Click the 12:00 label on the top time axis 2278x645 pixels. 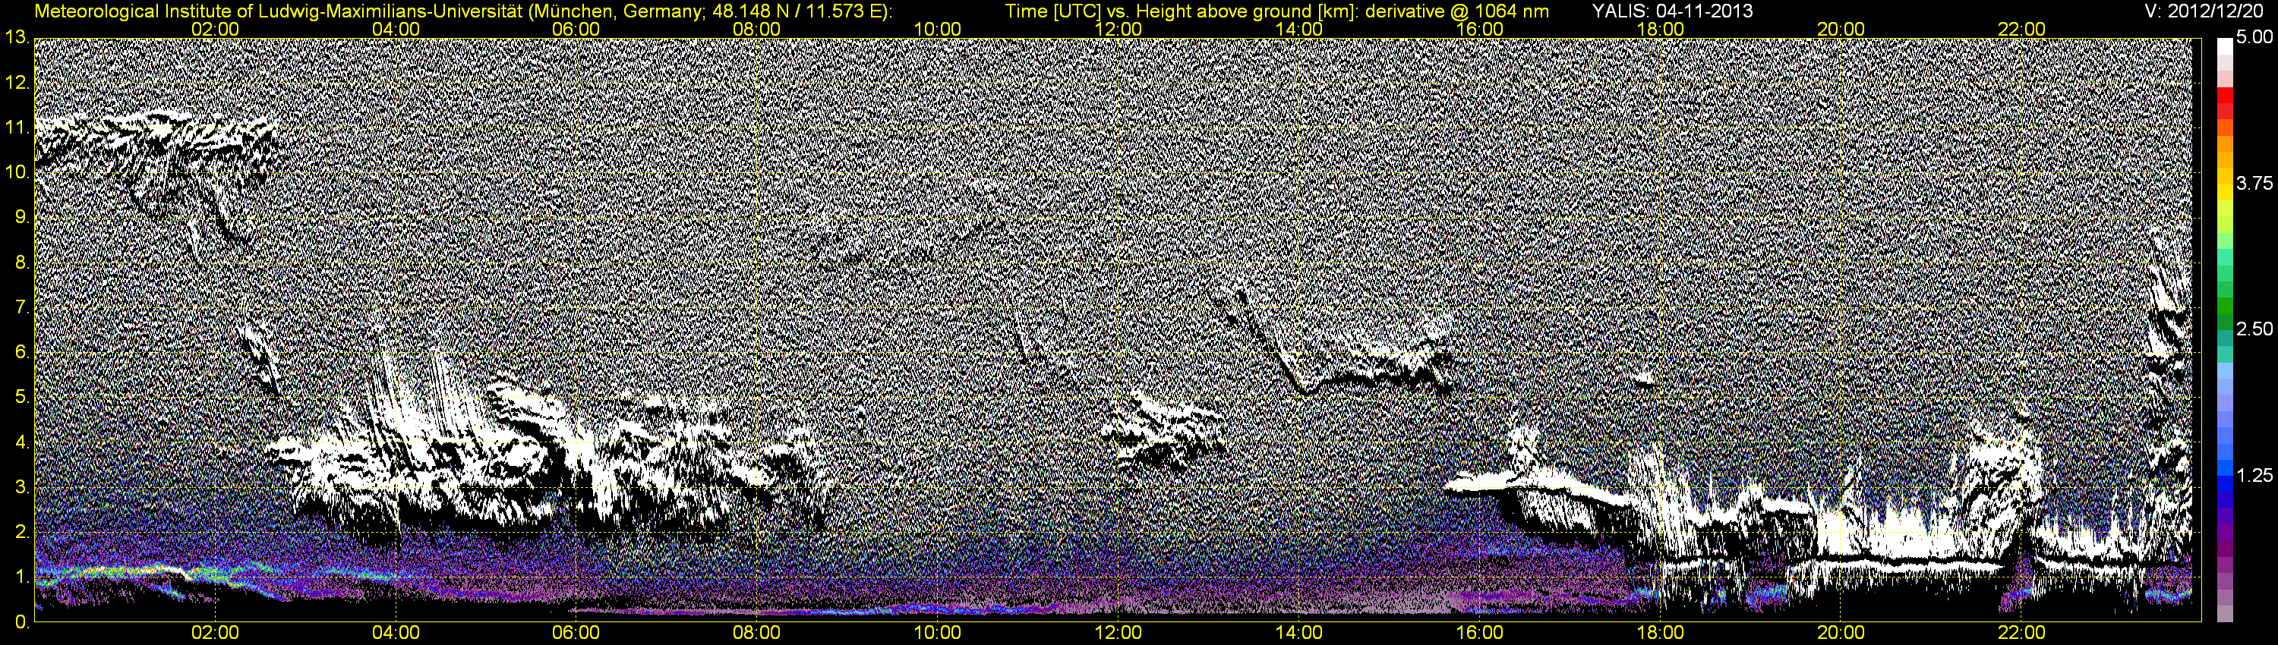pos(1118,29)
